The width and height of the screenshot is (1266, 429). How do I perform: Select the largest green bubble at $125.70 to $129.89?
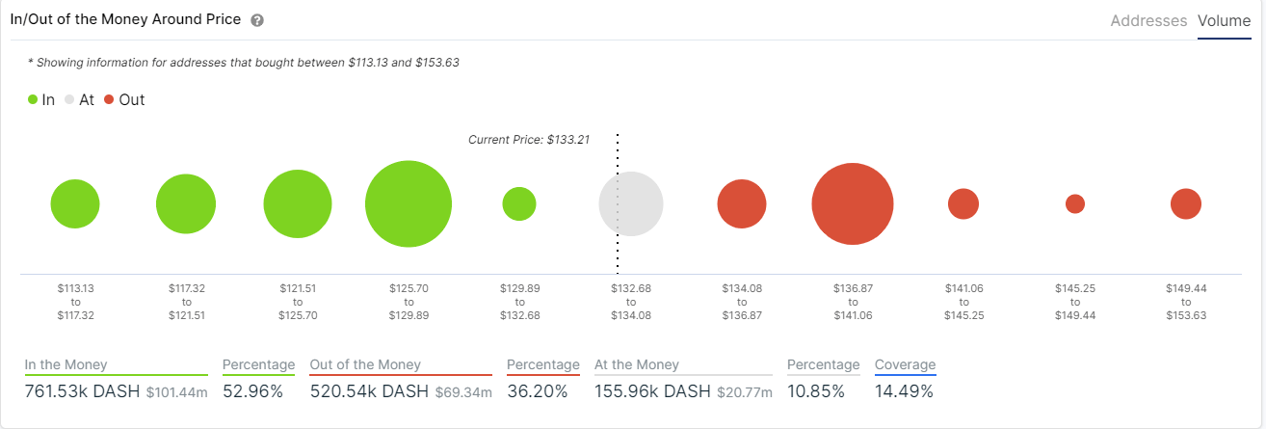pyautogui.click(x=409, y=204)
